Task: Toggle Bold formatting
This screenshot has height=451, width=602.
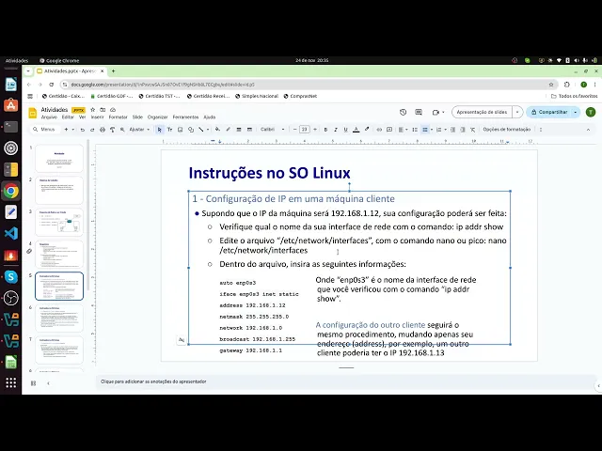Action: pyautogui.click(x=325, y=130)
